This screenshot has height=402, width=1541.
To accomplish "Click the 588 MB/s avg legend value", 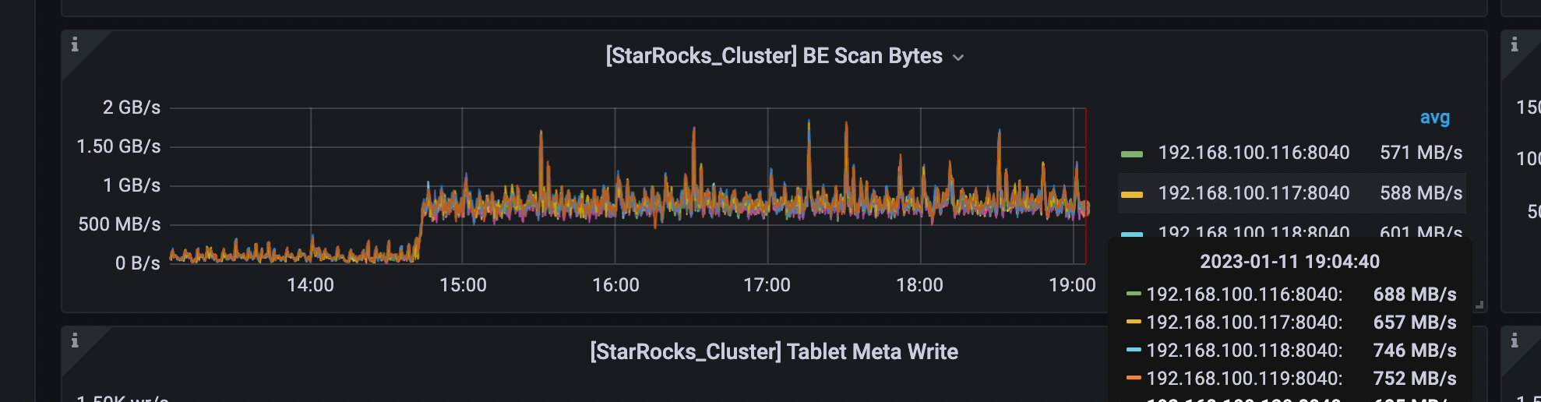I will [1421, 193].
